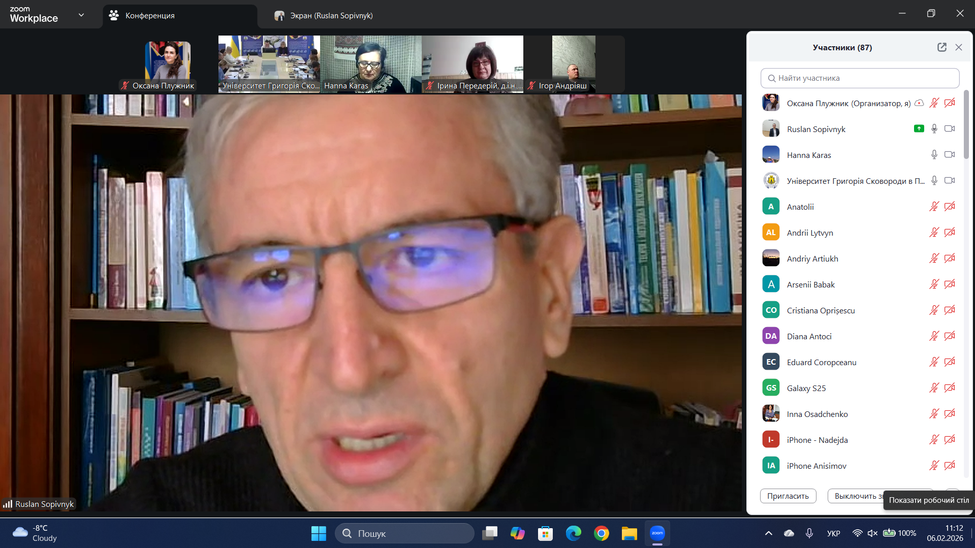Click the OneDrive cloud tray icon

(x=789, y=533)
